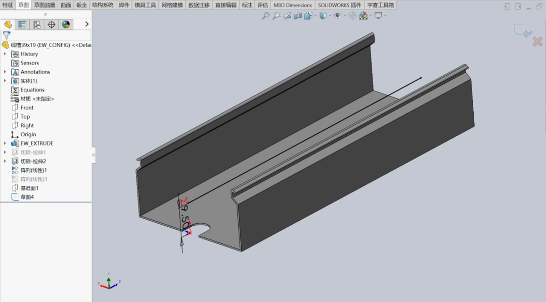Open the Hide/Show Items eye icon
Image resolution: width=546 pixels, height=302 pixels.
(336, 16)
